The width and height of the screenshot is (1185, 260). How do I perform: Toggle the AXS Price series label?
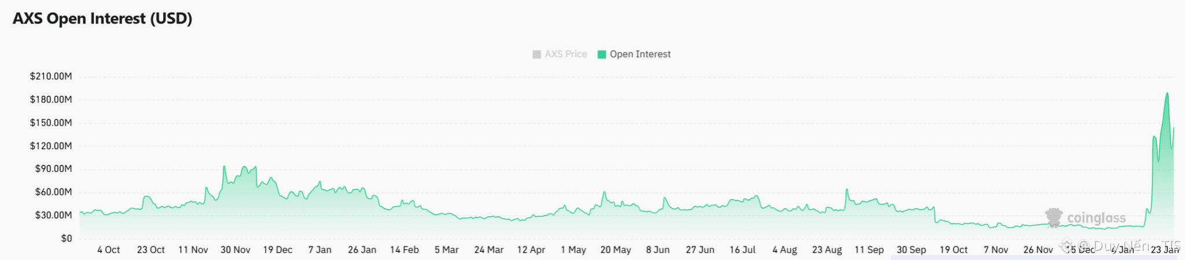coord(565,54)
